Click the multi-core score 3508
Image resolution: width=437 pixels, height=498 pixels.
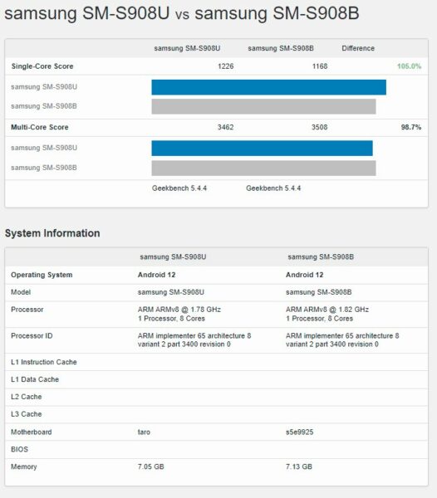pos(319,127)
